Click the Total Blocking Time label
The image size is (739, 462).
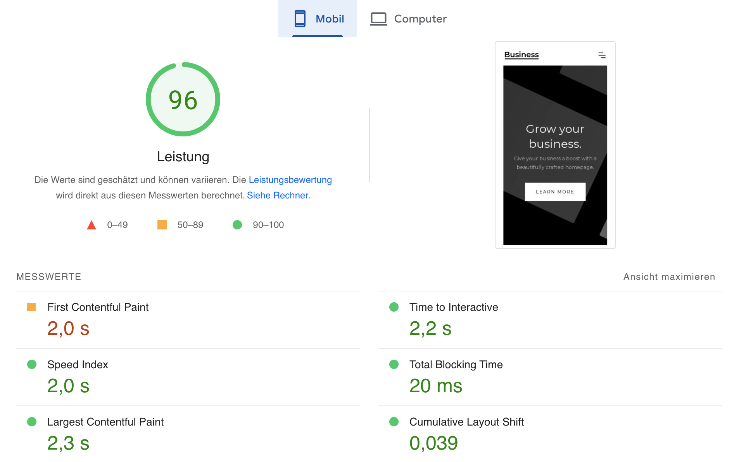coord(456,364)
